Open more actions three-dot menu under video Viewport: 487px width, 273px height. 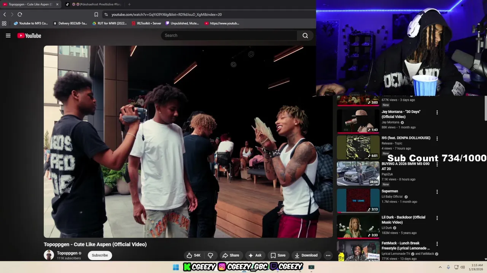coord(328,255)
